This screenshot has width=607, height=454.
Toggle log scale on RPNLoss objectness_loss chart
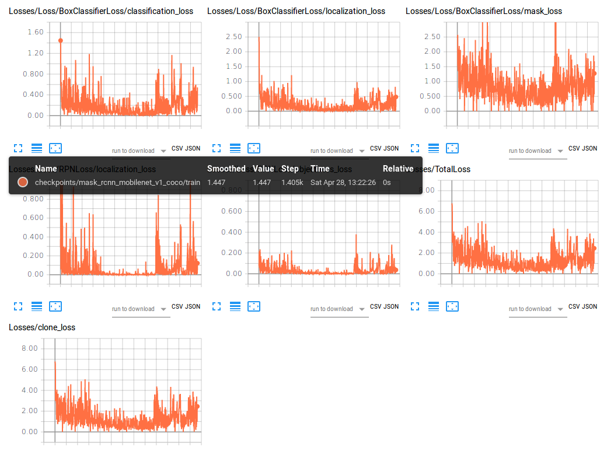235,306
